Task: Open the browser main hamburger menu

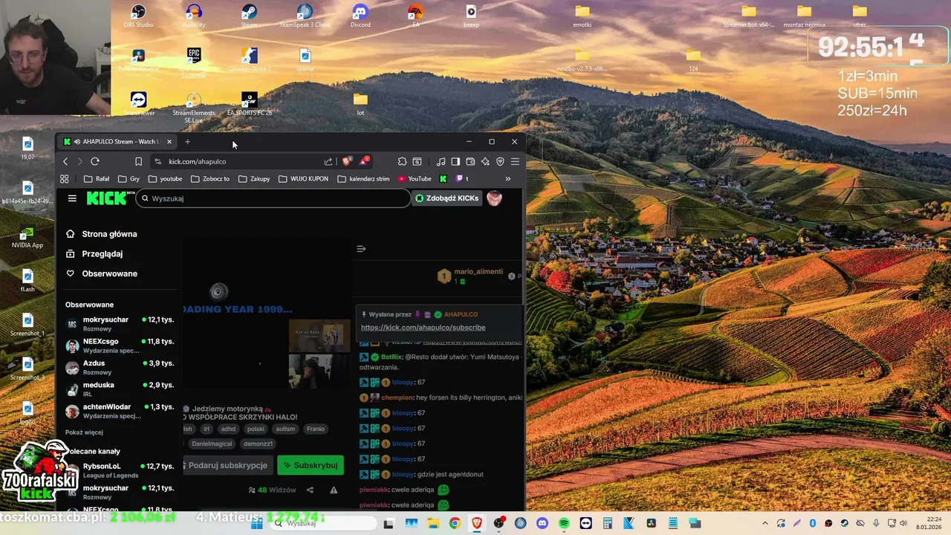Action: click(515, 161)
